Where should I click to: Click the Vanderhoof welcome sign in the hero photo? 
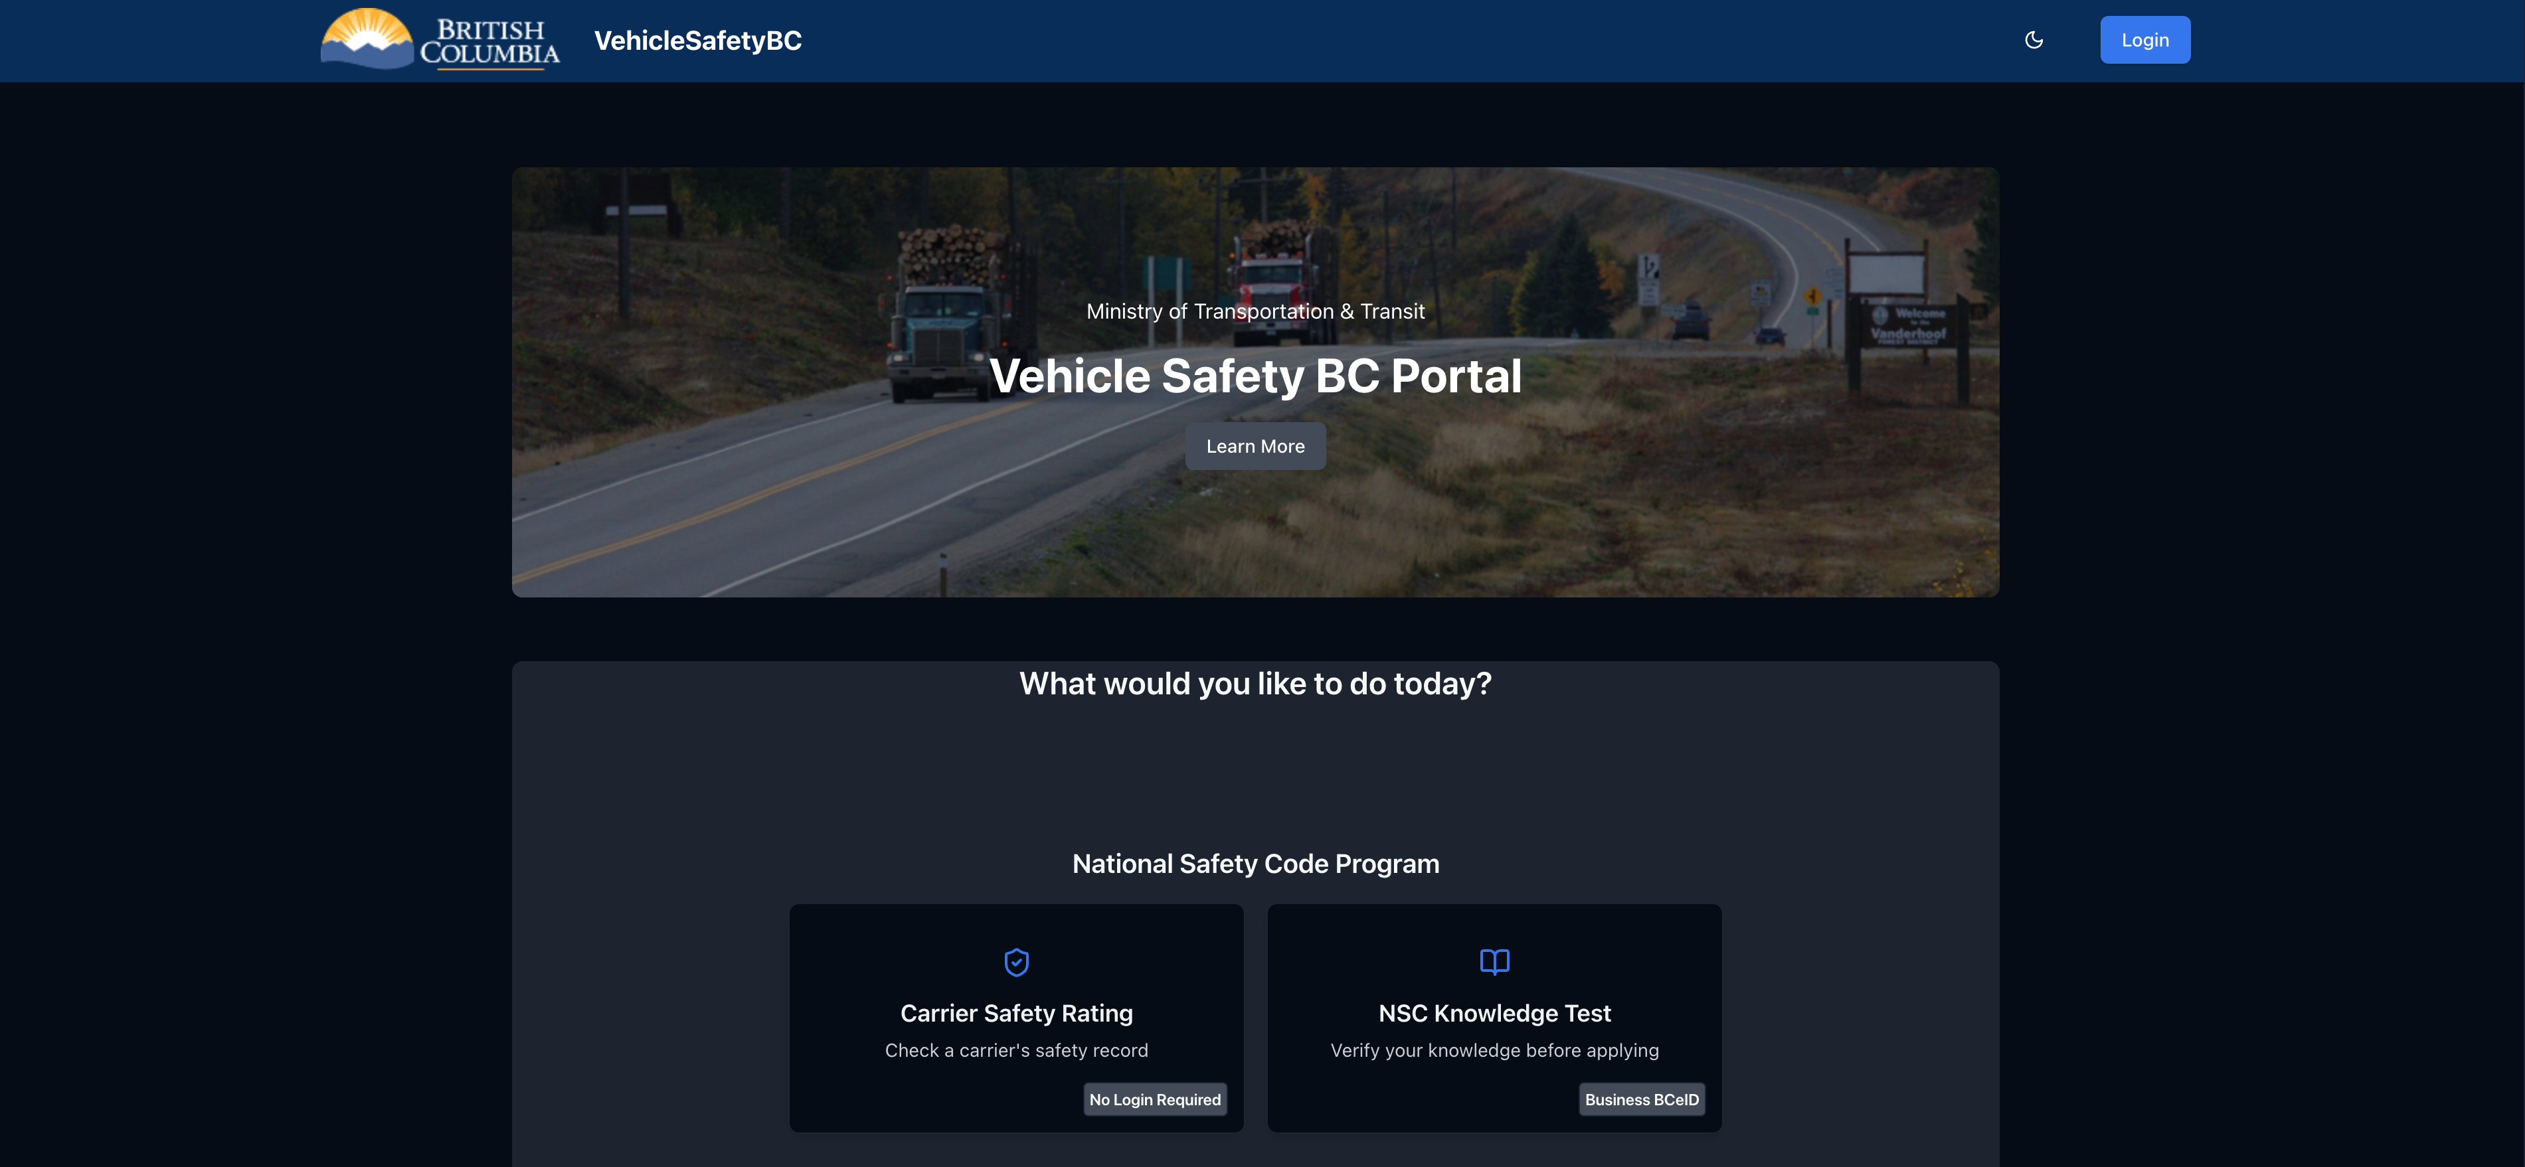click(1907, 323)
